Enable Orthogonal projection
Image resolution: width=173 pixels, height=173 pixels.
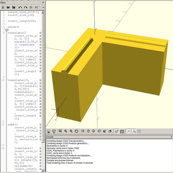tap(122, 131)
